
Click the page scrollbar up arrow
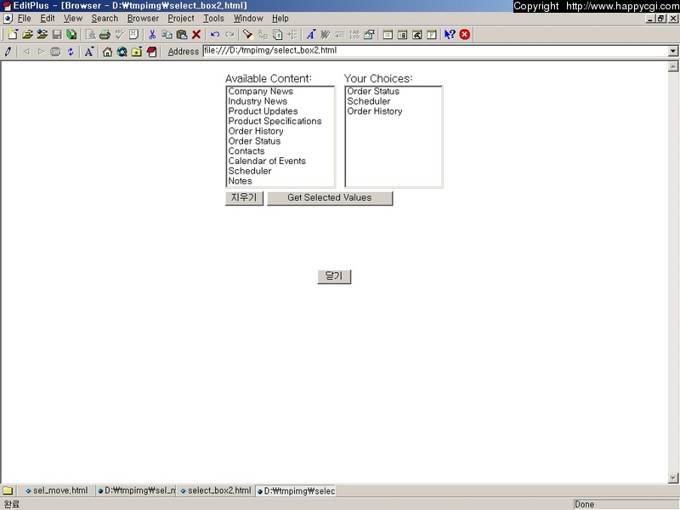point(672,66)
